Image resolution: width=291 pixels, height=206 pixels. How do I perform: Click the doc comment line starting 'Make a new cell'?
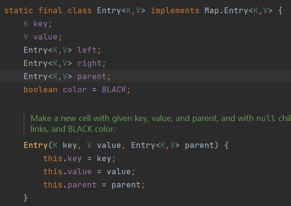pyautogui.click(x=160, y=118)
